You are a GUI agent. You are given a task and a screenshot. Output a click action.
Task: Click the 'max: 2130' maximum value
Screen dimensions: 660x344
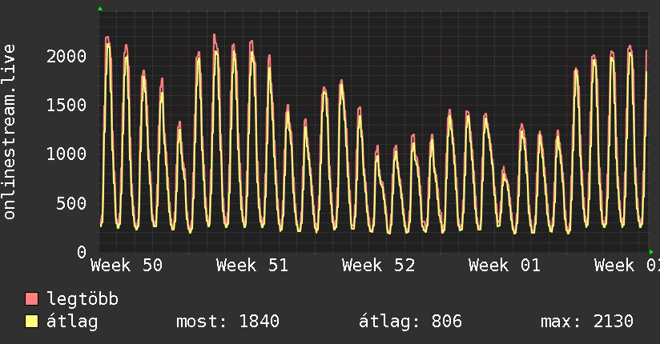click(587, 322)
